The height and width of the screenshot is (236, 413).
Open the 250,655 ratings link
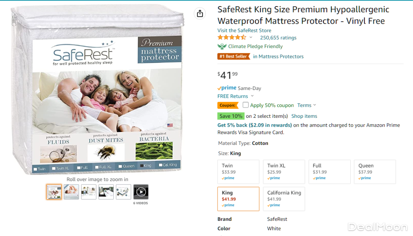(x=278, y=38)
